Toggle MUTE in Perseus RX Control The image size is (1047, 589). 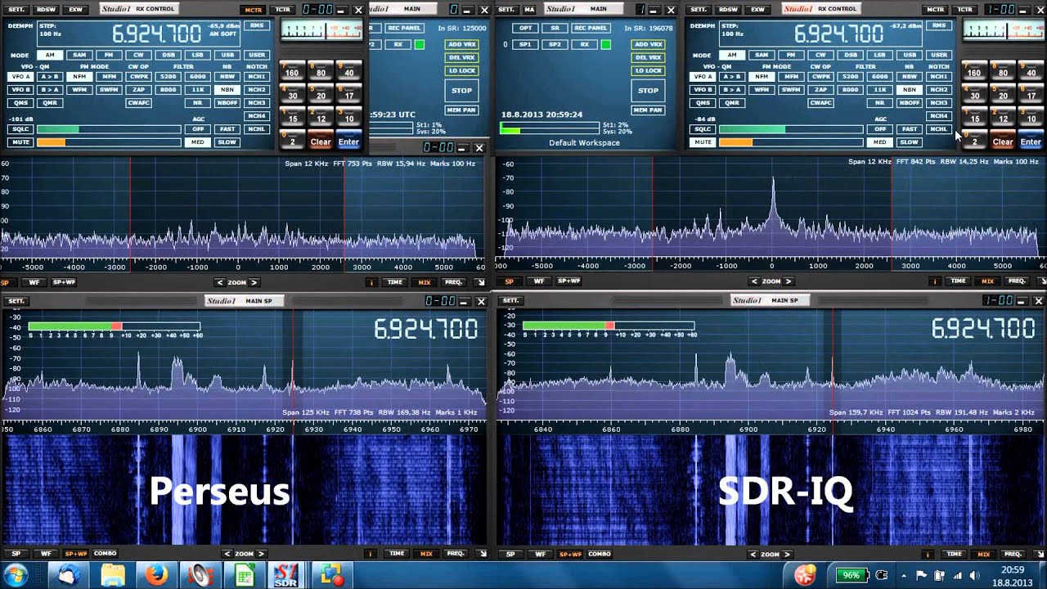[20, 142]
